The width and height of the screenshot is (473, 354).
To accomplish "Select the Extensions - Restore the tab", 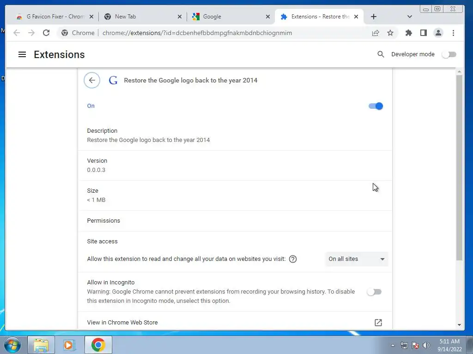I will click(319, 17).
